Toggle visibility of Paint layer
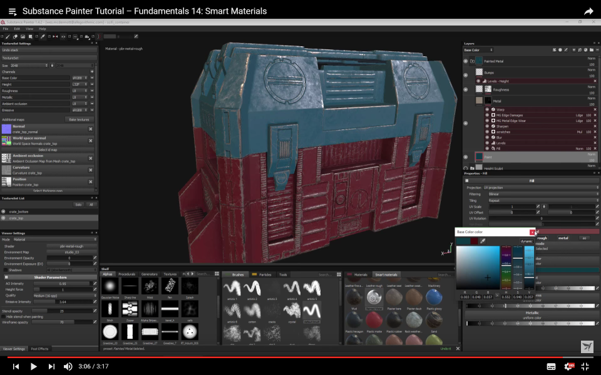601x375 pixels. coord(466,157)
